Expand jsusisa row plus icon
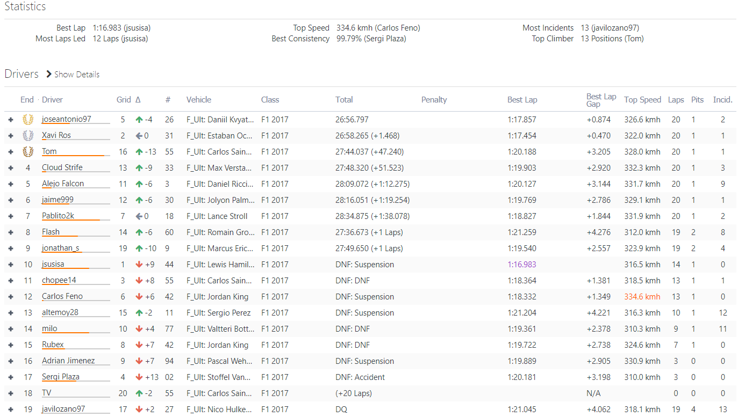 10,265
